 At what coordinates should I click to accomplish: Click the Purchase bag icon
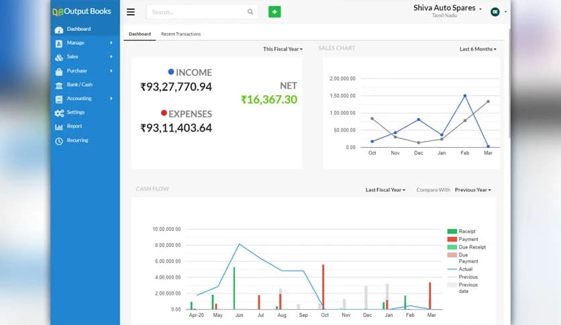[x=59, y=71]
